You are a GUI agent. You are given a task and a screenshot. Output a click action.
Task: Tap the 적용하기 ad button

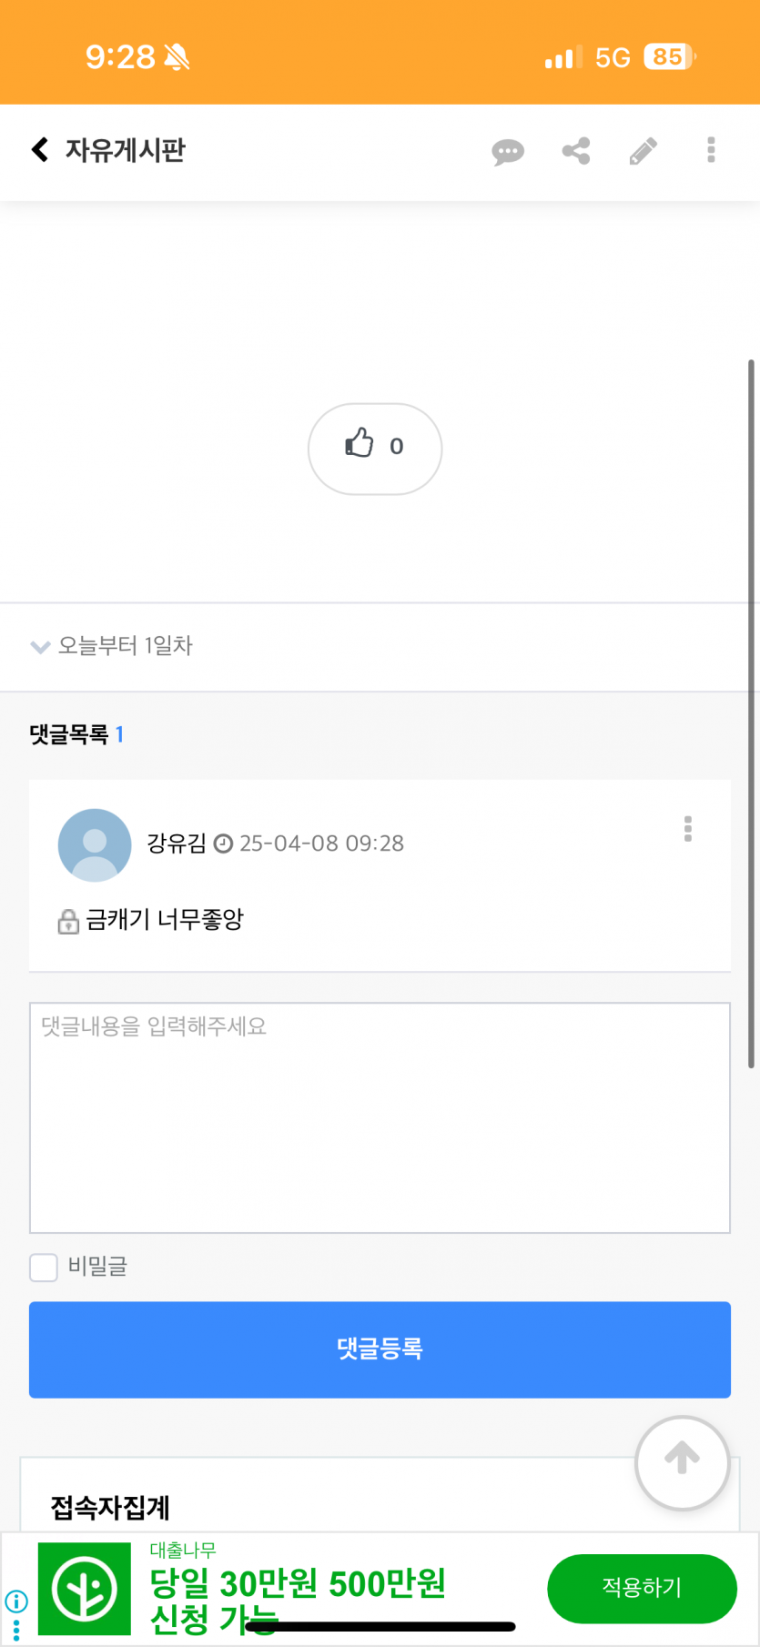point(642,1588)
